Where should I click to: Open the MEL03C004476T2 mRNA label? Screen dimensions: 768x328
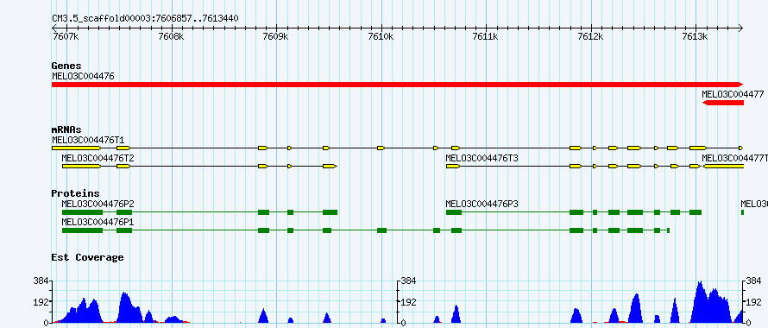[x=98, y=158]
